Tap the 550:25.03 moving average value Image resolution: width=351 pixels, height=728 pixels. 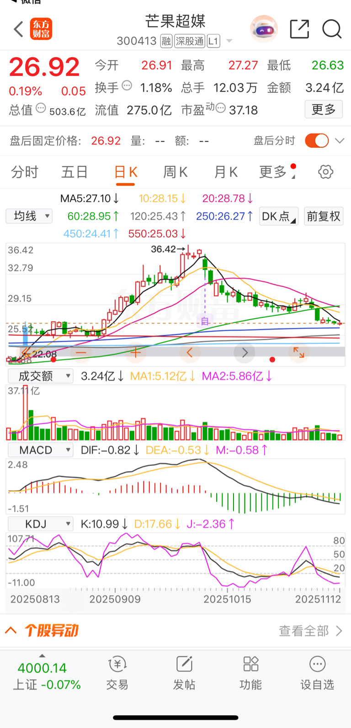point(157,234)
